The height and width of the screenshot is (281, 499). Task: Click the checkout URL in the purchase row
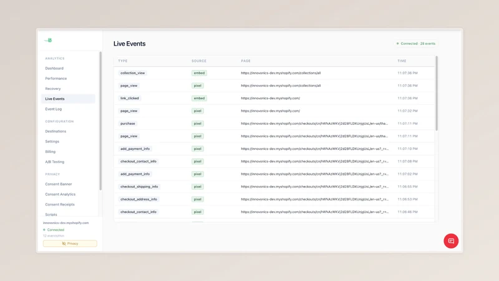(314, 124)
